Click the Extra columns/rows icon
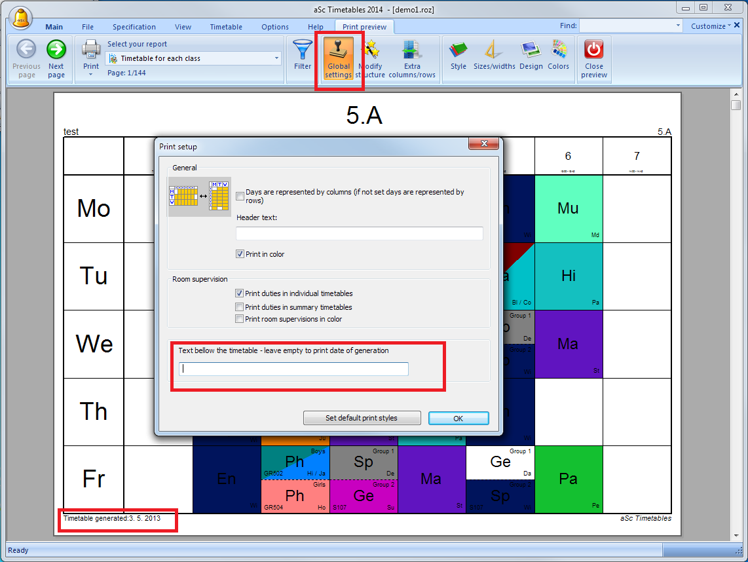This screenshot has height=562, width=748. pos(411,51)
